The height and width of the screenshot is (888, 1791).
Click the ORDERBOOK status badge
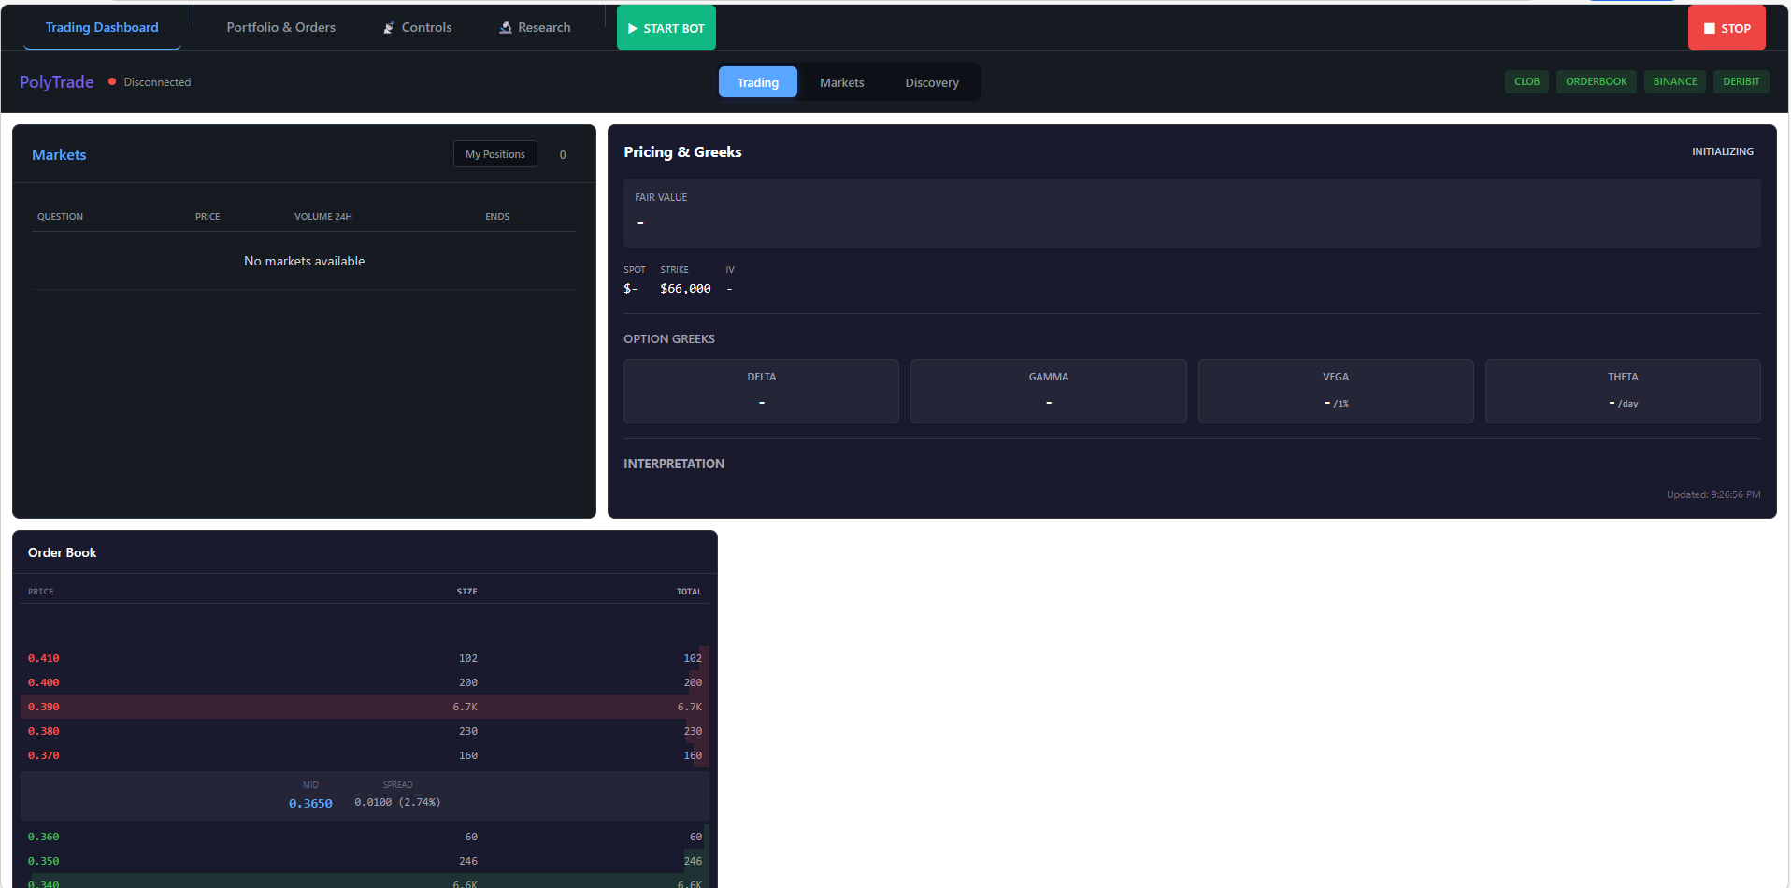click(x=1597, y=81)
